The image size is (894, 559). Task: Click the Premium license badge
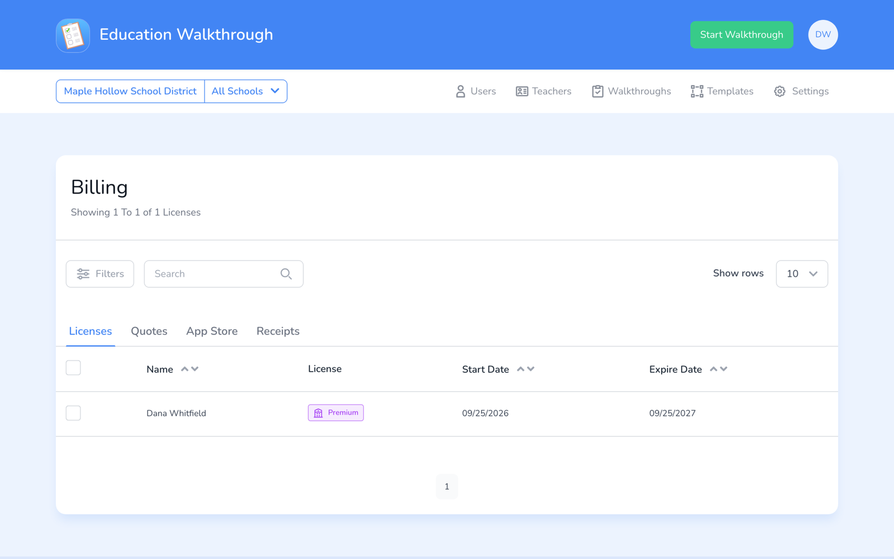pyautogui.click(x=336, y=413)
